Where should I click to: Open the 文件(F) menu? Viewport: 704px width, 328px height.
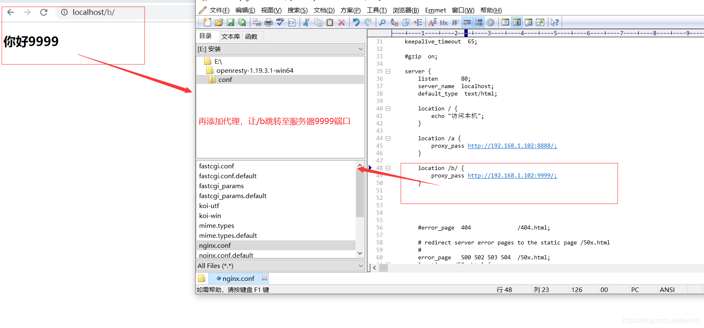219,10
